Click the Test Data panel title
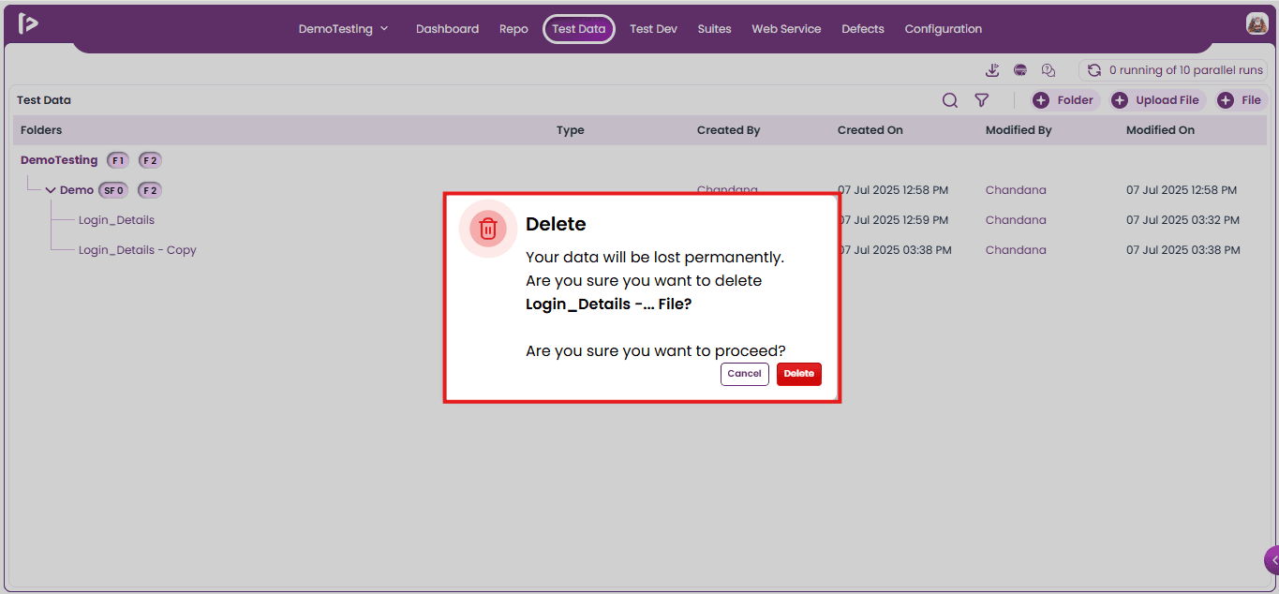 44,100
